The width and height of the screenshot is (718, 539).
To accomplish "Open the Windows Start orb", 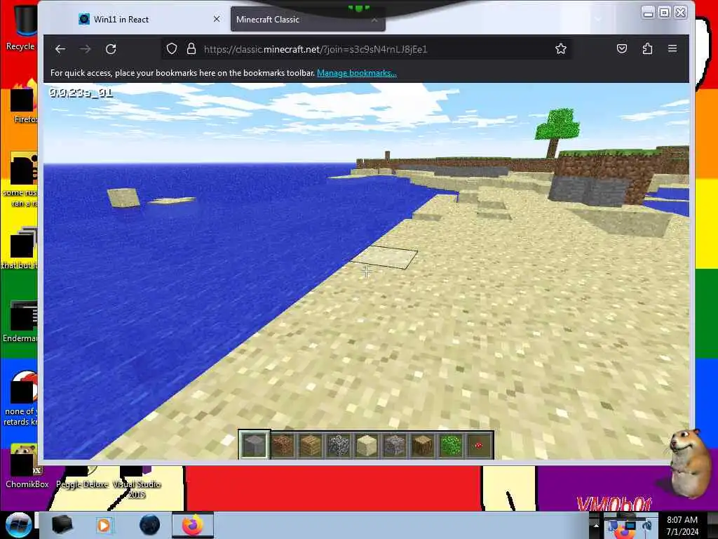I will click(18, 524).
